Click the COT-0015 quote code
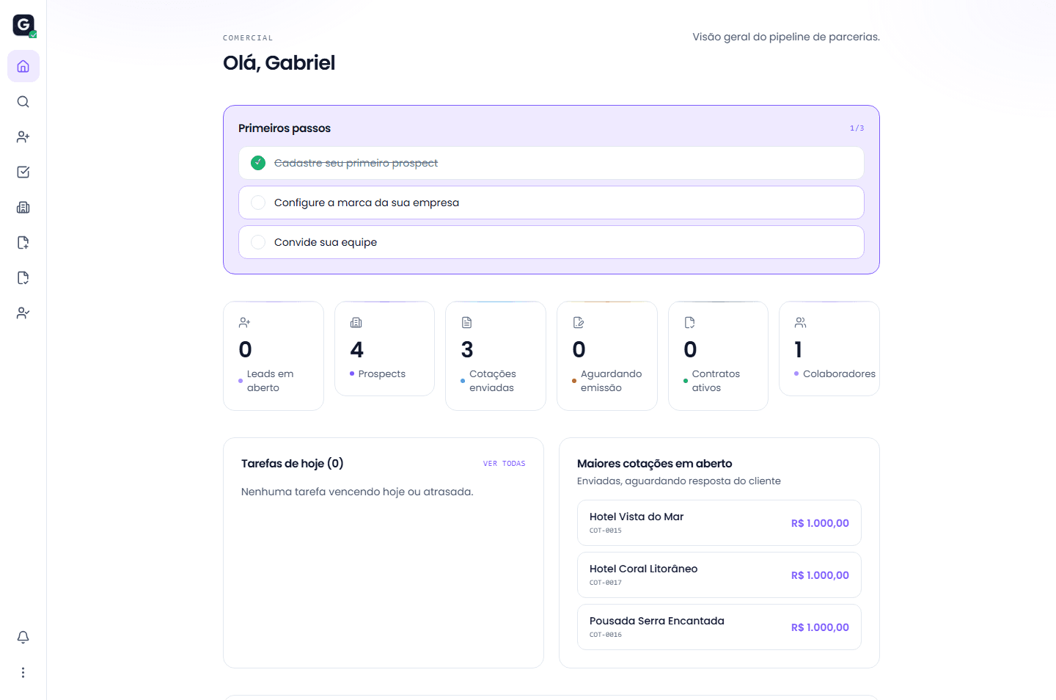The width and height of the screenshot is (1056, 700). coord(606,531)
